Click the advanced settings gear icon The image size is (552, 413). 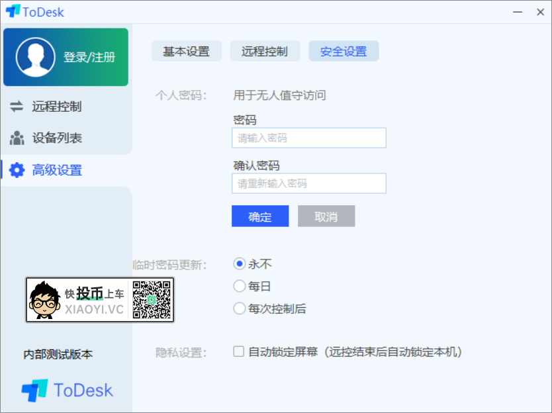[x=18, y=169]
